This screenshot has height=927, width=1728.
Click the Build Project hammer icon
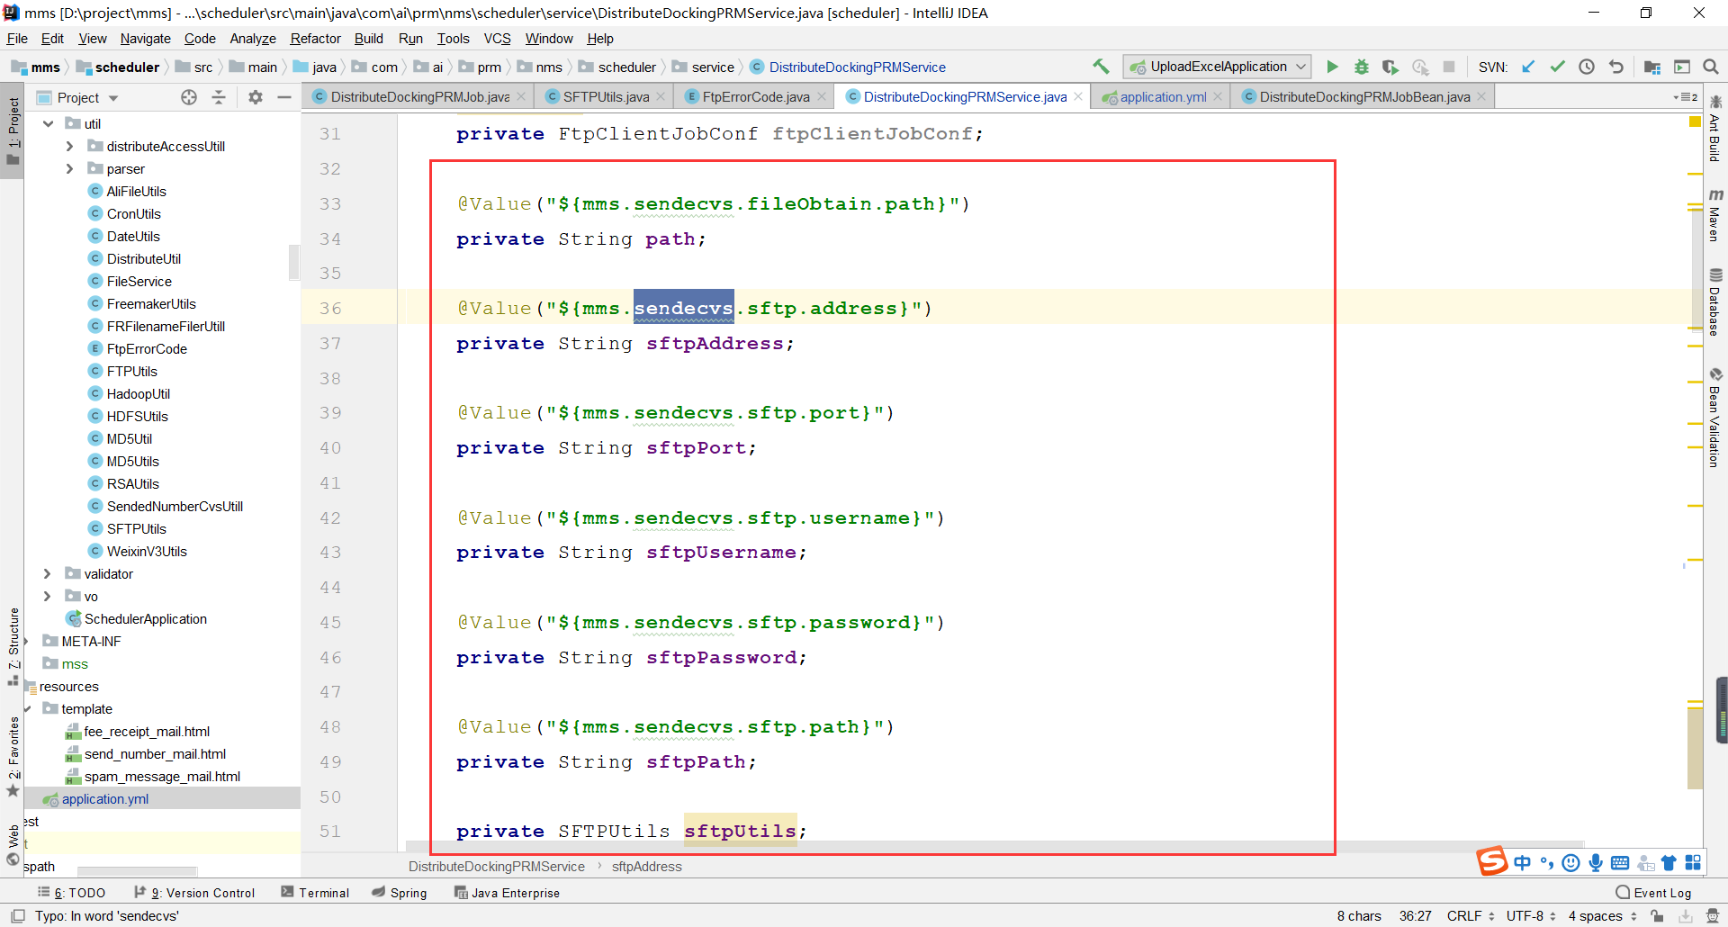click(x=1101, y=67)
